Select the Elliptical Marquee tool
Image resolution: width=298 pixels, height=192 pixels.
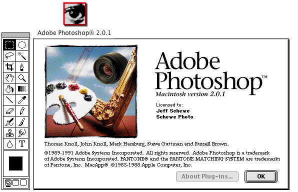22,45
